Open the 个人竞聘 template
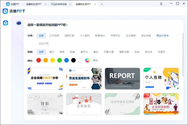 point(161,78)
